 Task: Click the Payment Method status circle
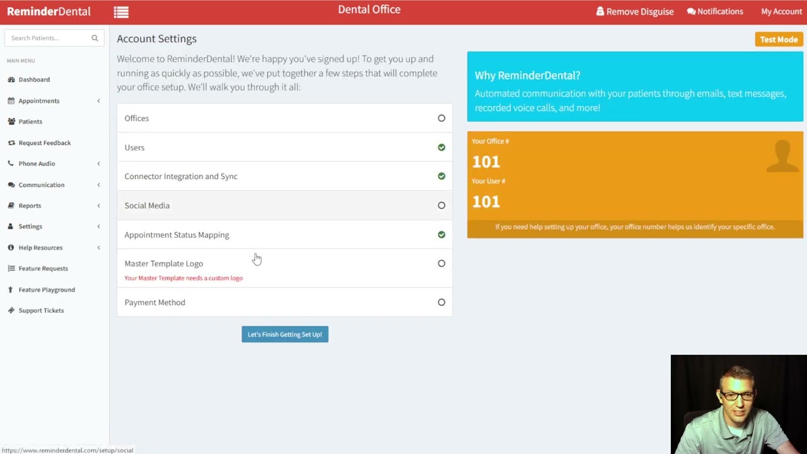click(441, 302)
